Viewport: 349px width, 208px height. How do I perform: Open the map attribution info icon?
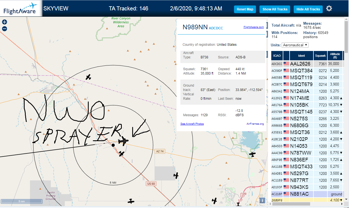pos(263,200)
